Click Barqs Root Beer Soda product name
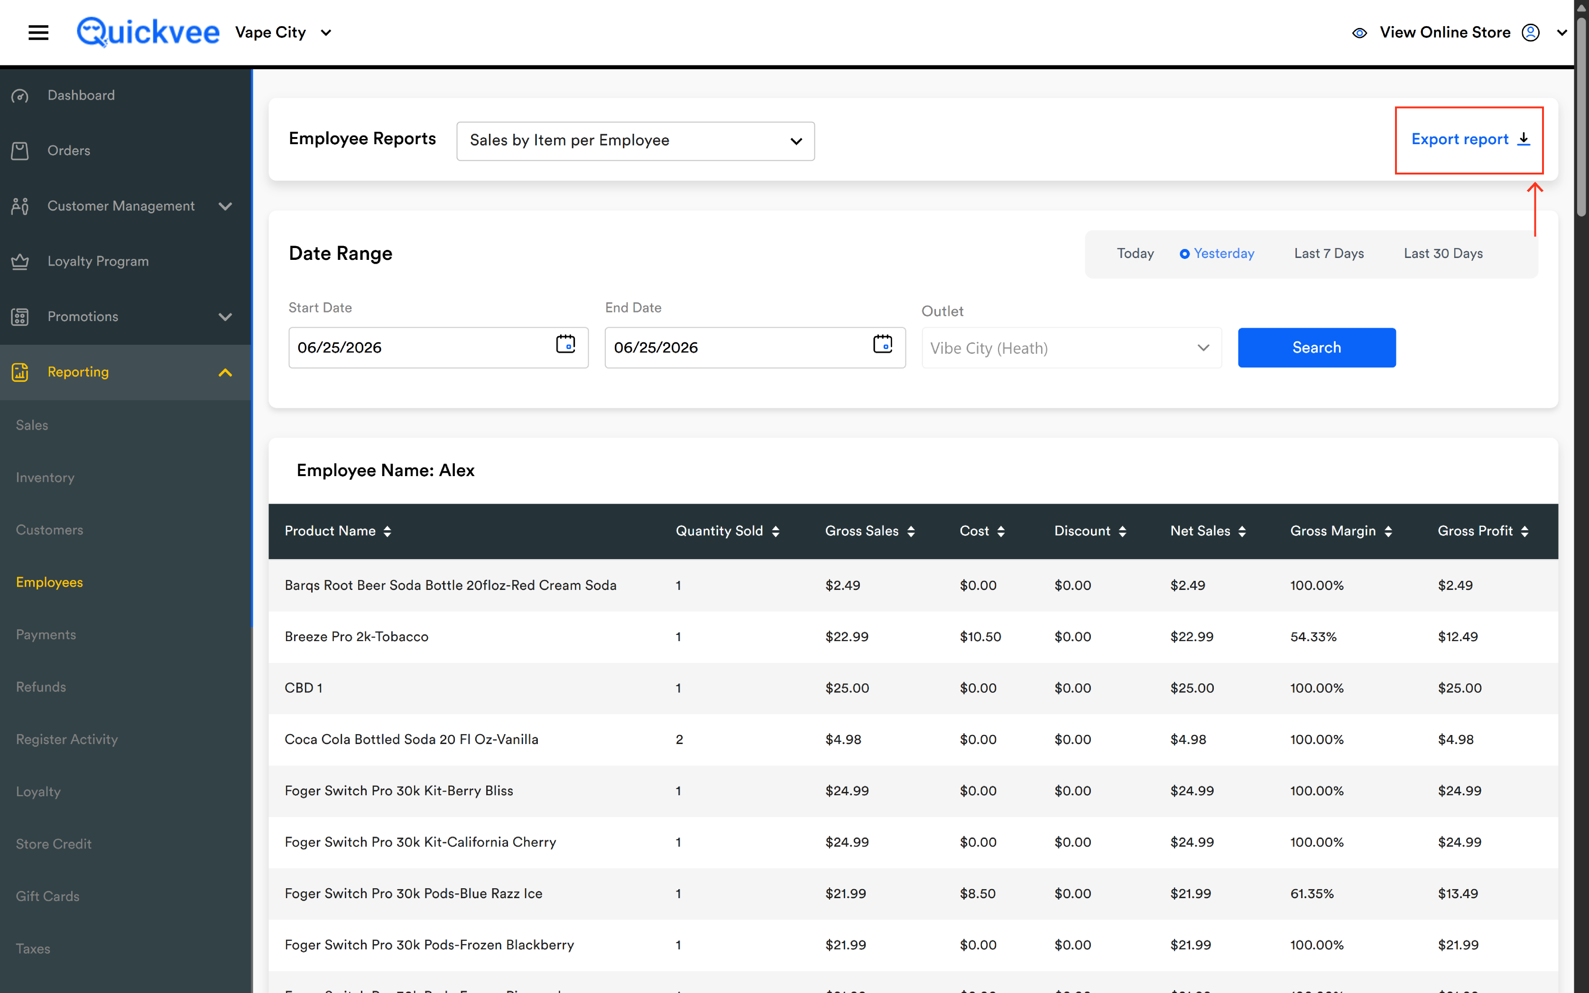Screen dimensions: 1589x993 450,585
